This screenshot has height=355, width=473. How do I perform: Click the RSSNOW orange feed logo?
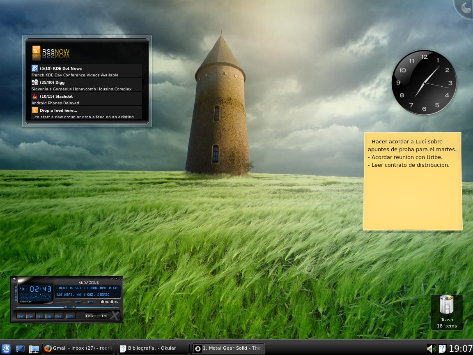coord(36,53)
